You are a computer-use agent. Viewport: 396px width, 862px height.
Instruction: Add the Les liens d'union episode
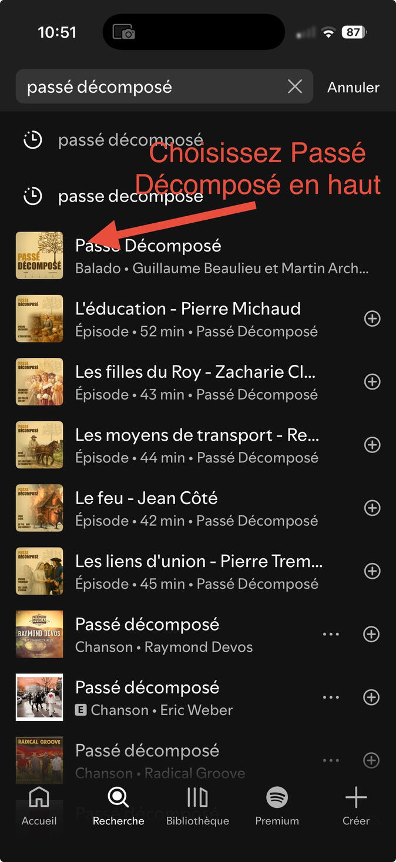[372, 571]
